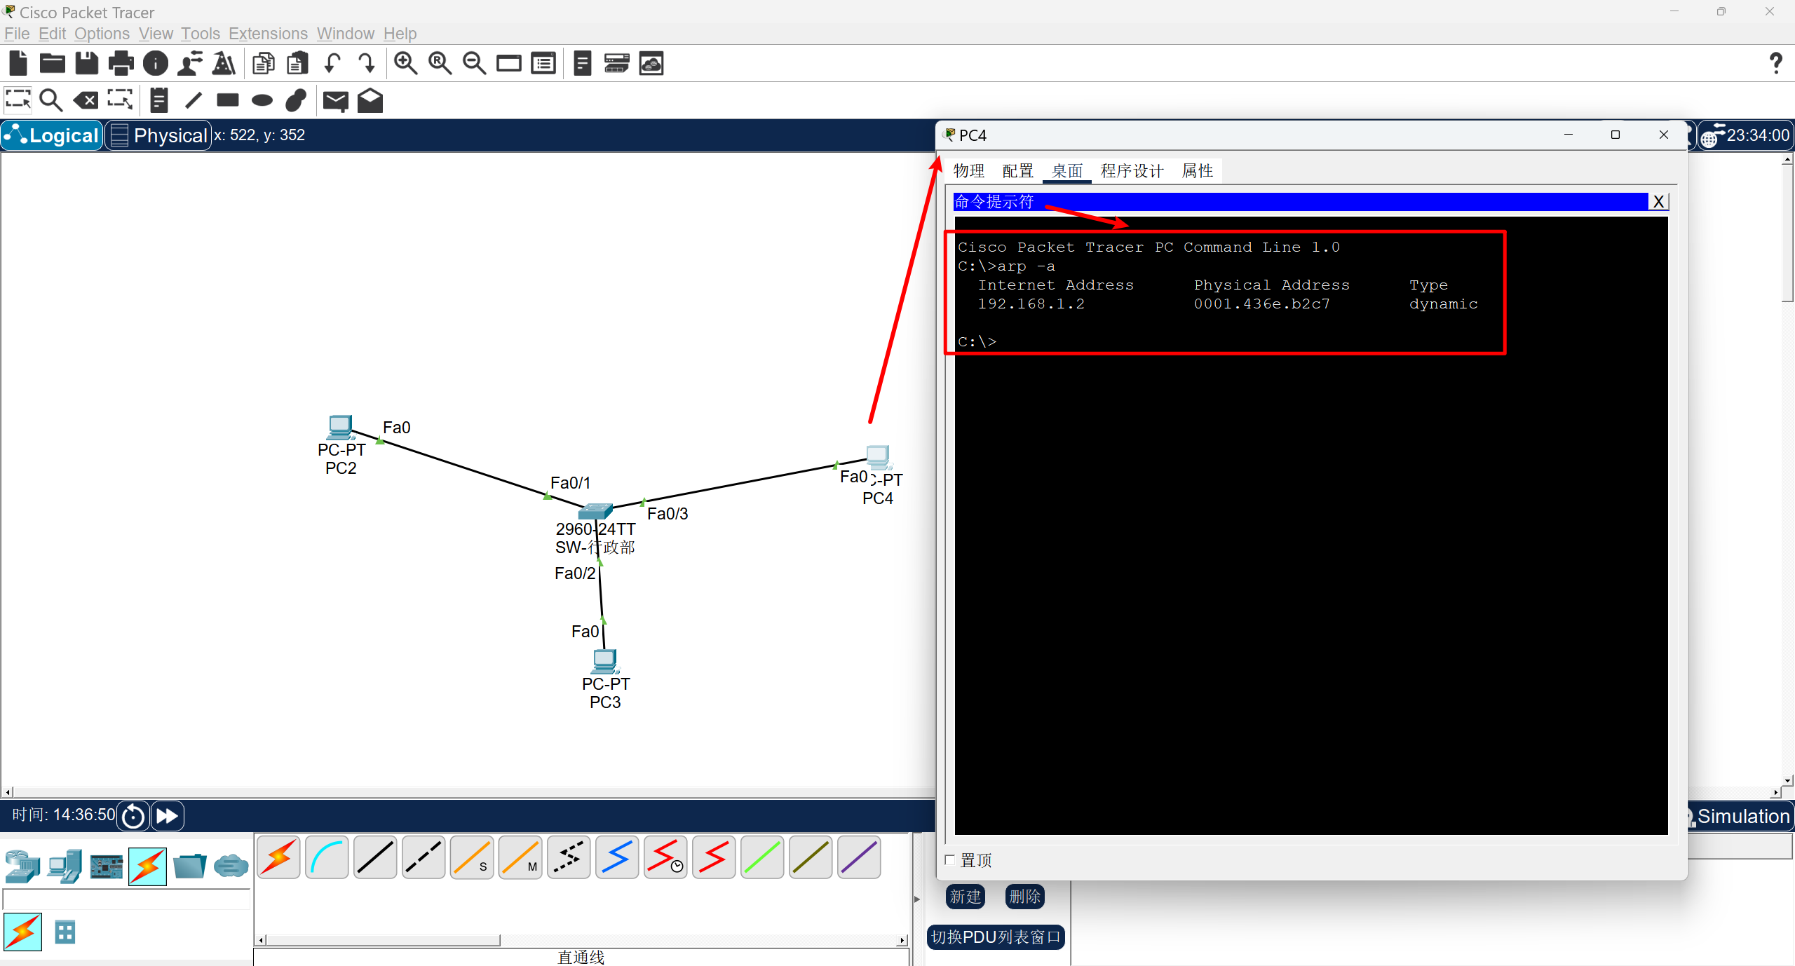Select the freeform drawing tool
The width and height of the screenshot is (1795, 966).
point(297,100)
